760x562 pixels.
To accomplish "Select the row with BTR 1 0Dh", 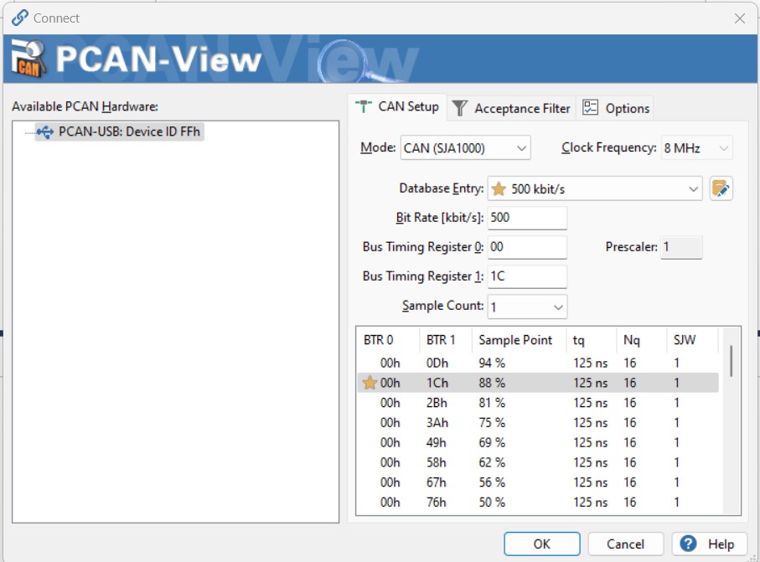I will coord(538,363).
